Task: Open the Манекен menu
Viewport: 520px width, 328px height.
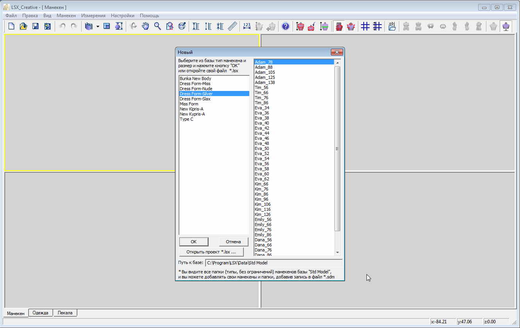Action: point(66,16)
